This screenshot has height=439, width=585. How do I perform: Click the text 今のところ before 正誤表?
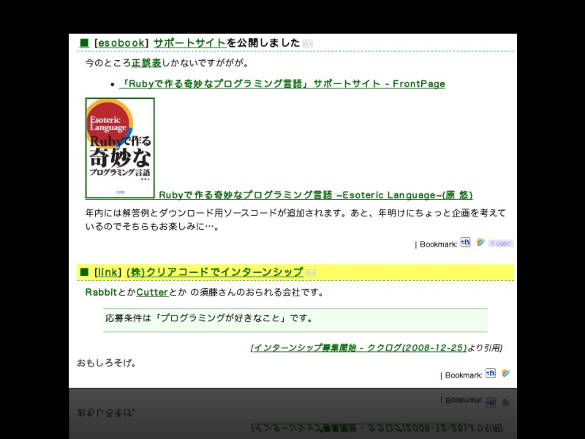click(x=108, y=63)
